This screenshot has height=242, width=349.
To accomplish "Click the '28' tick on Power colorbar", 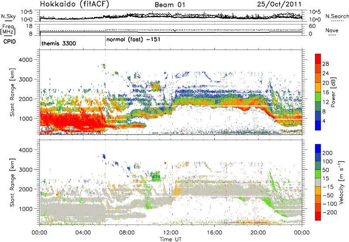I will pyautogui.click(x=325, y=64).
